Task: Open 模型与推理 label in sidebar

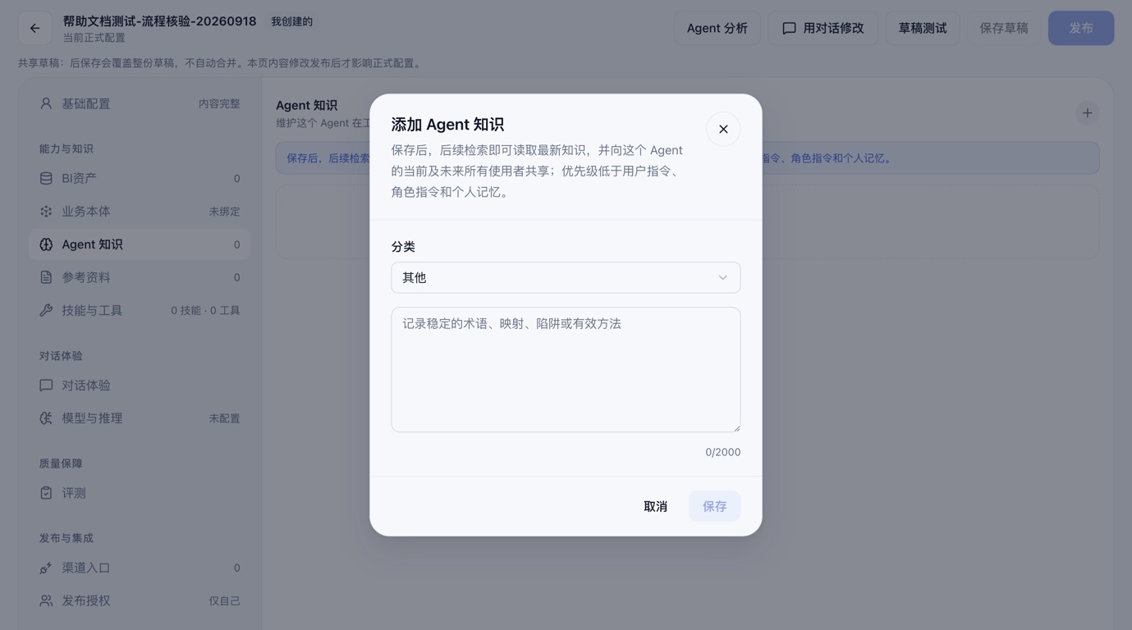Action: pos(92,418)
